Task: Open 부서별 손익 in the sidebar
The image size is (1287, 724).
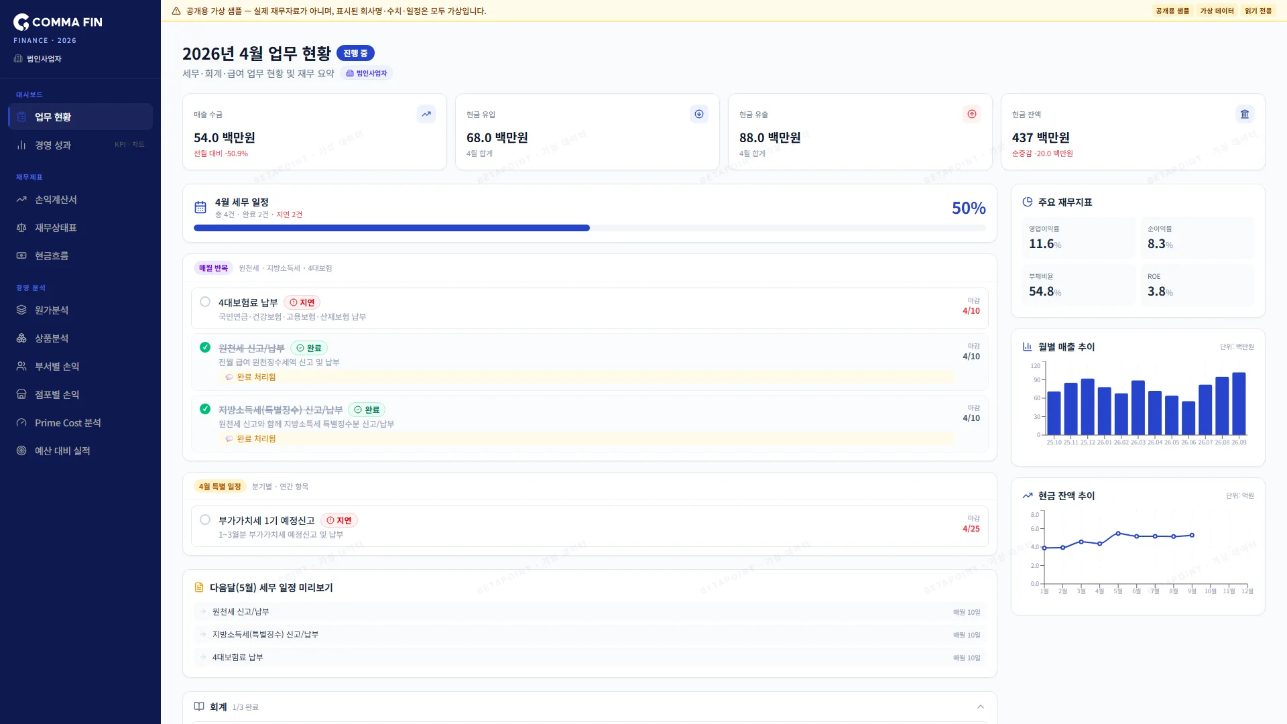Action: tap(80, 367)
